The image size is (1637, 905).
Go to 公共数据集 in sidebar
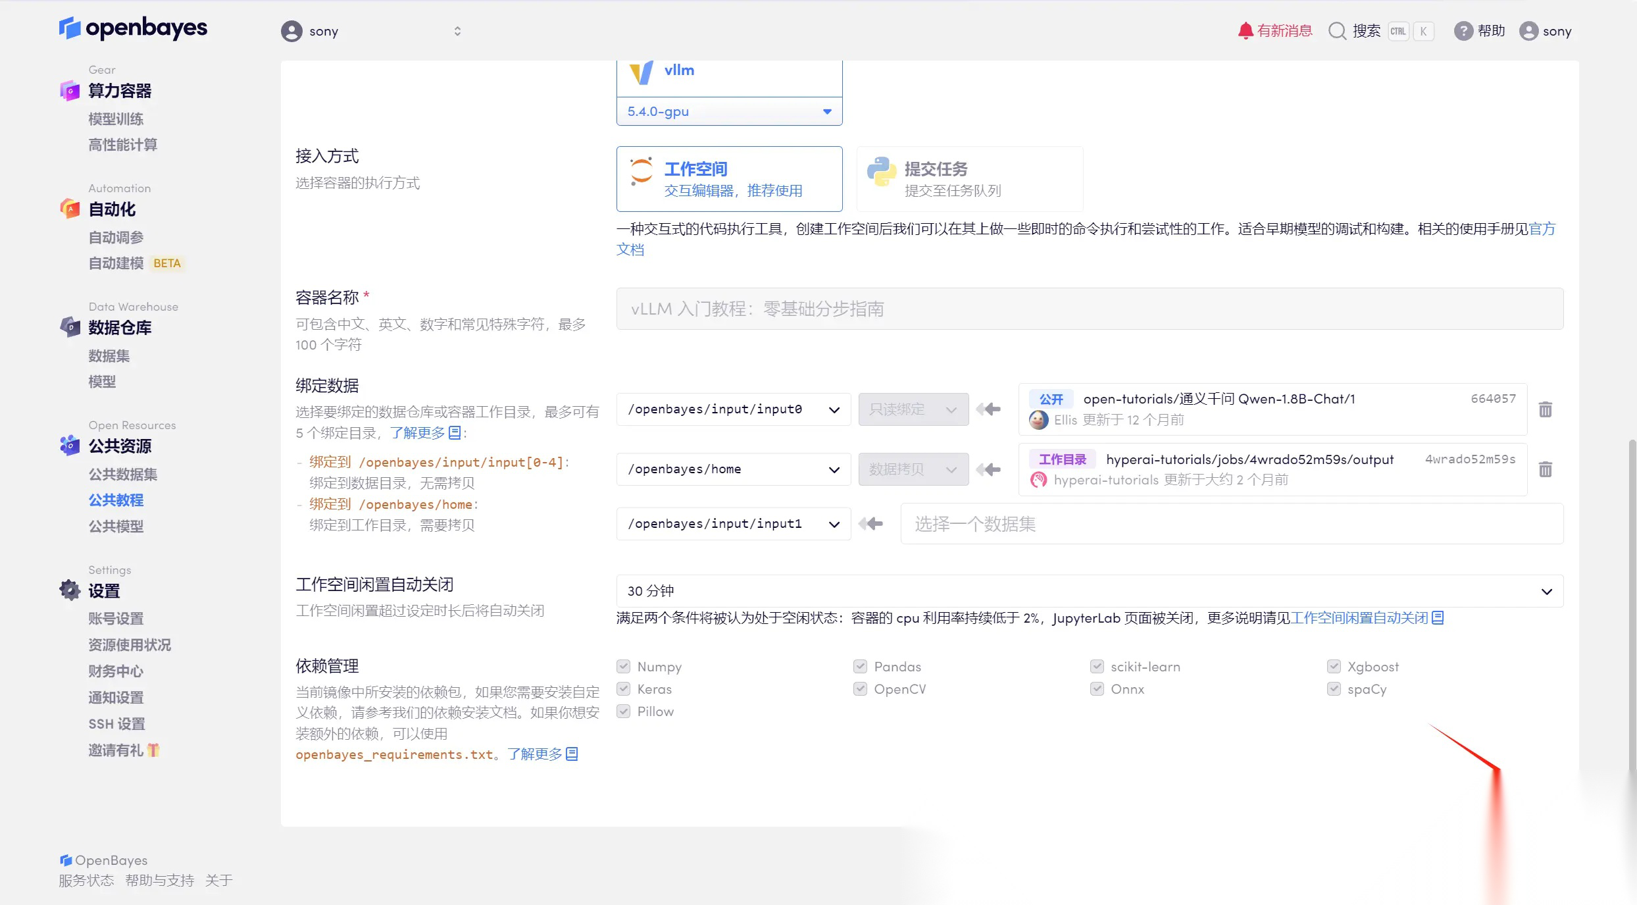[123, 475]
